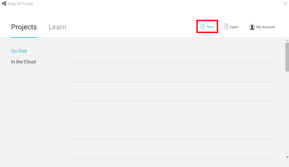
Task: Click the New text label
Action: pos(210,27)
